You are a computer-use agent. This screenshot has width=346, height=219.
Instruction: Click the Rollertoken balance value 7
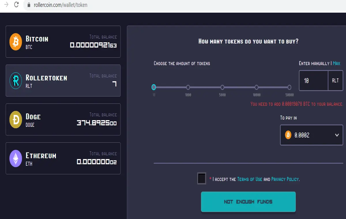[114, 84]
